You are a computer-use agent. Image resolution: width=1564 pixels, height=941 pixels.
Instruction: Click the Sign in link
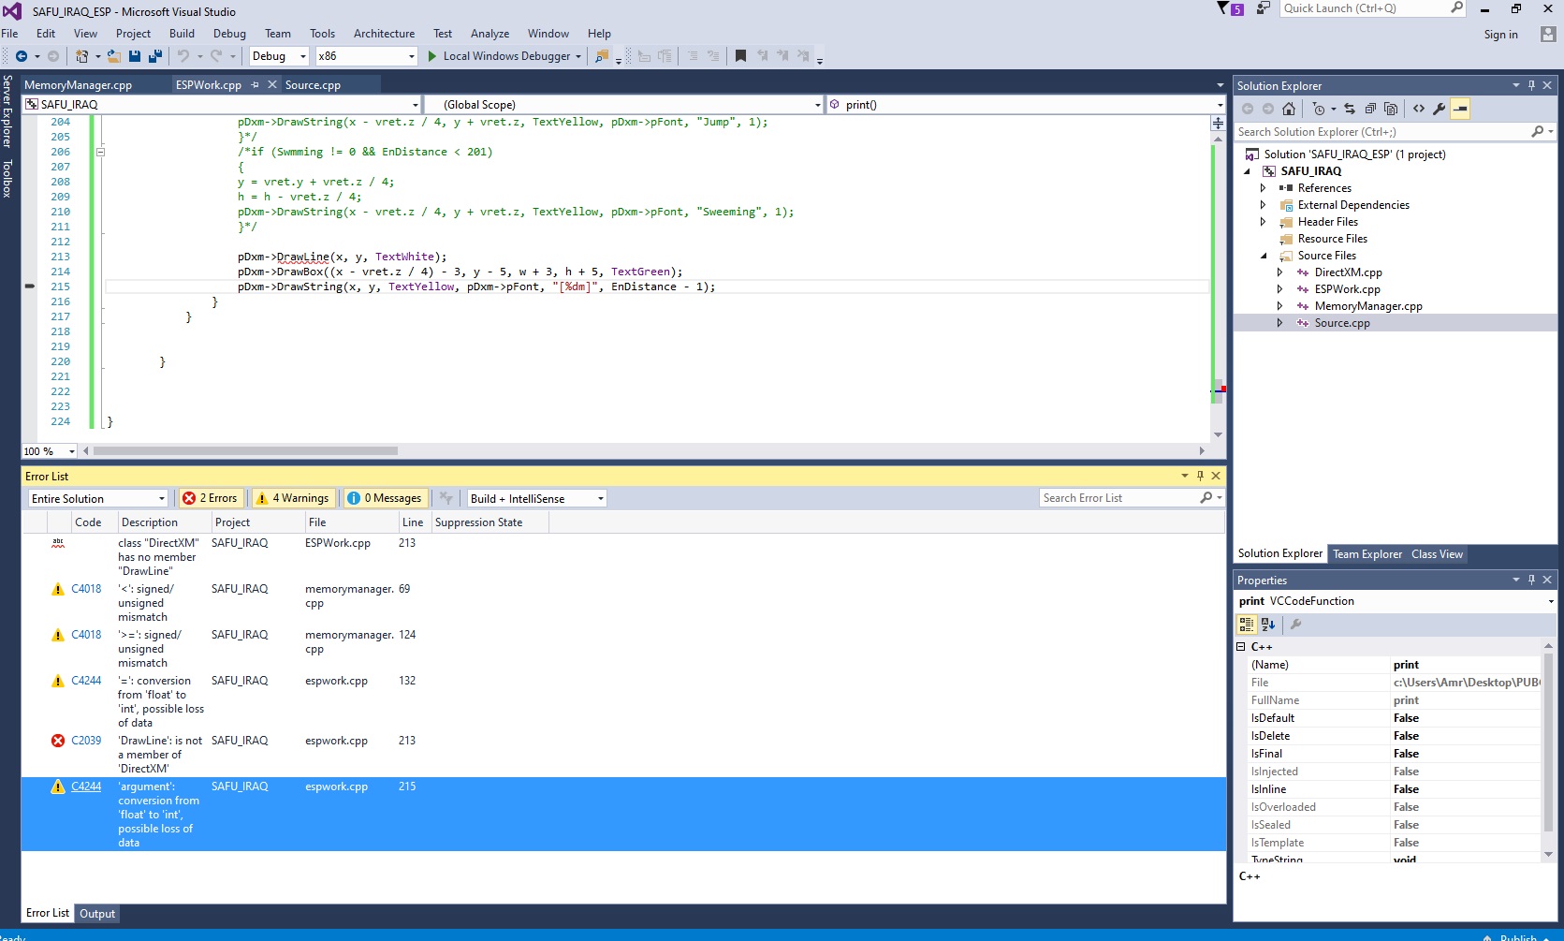point(1500,35)
